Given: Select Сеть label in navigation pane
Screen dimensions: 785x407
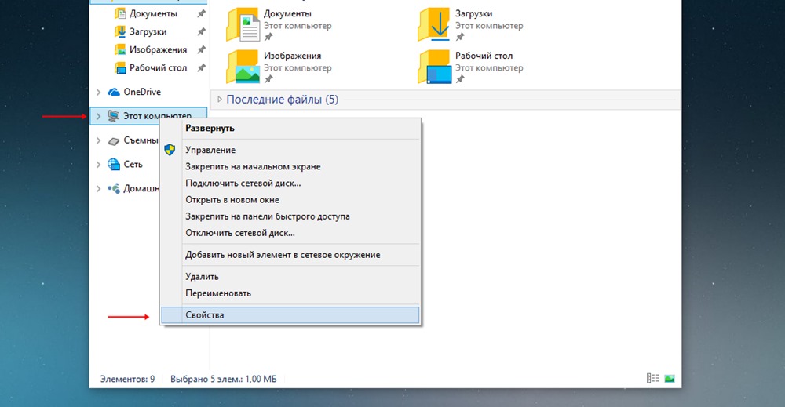Looking at the screenshot, I should click(x=133, y=165).
